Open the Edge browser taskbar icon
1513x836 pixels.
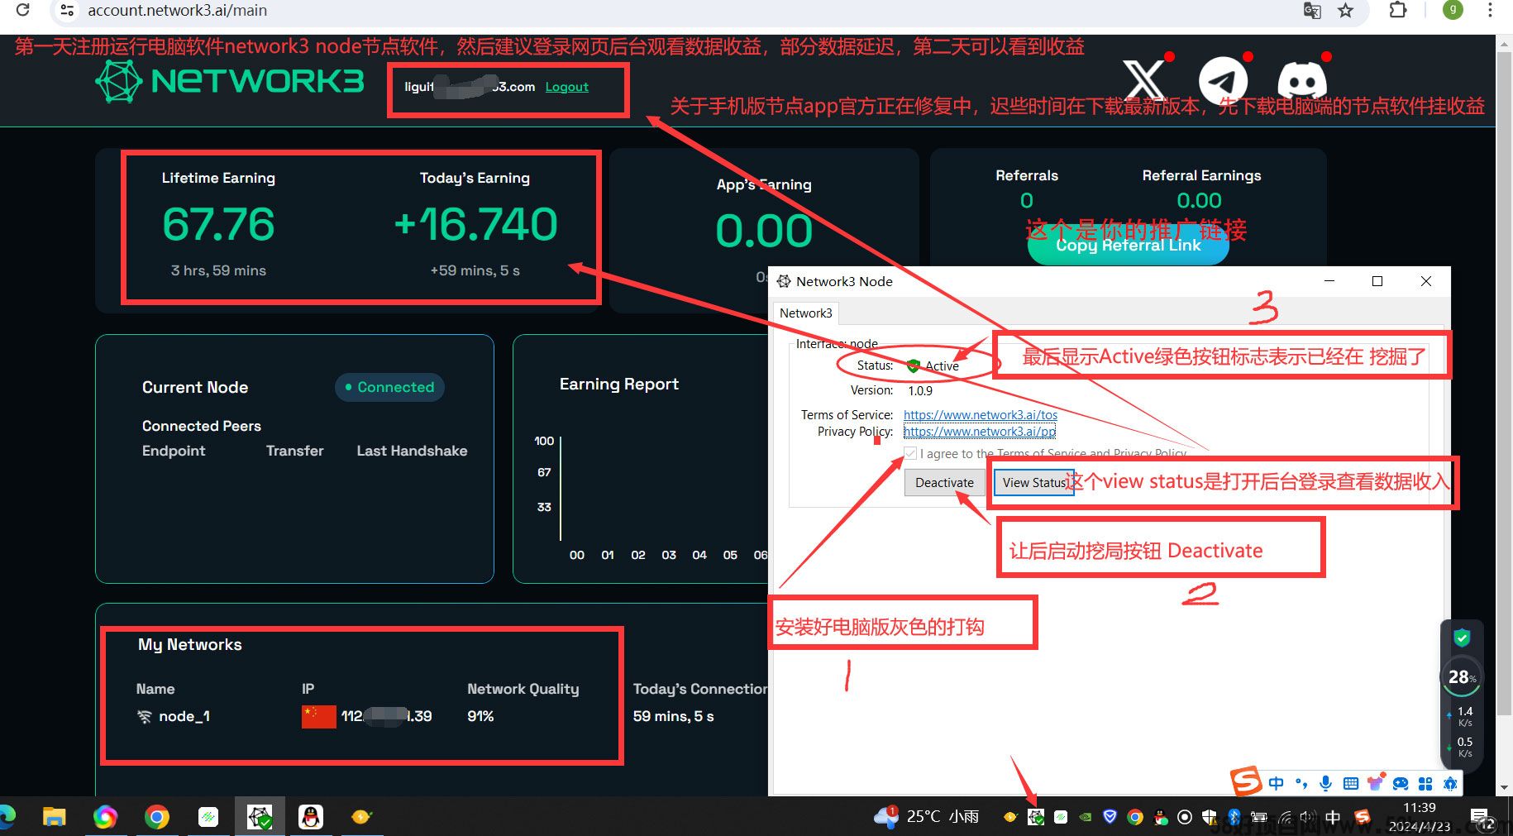pos(7,817)
